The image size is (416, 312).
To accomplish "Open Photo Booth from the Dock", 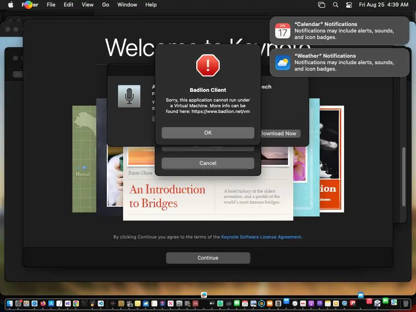I will 353,303.
